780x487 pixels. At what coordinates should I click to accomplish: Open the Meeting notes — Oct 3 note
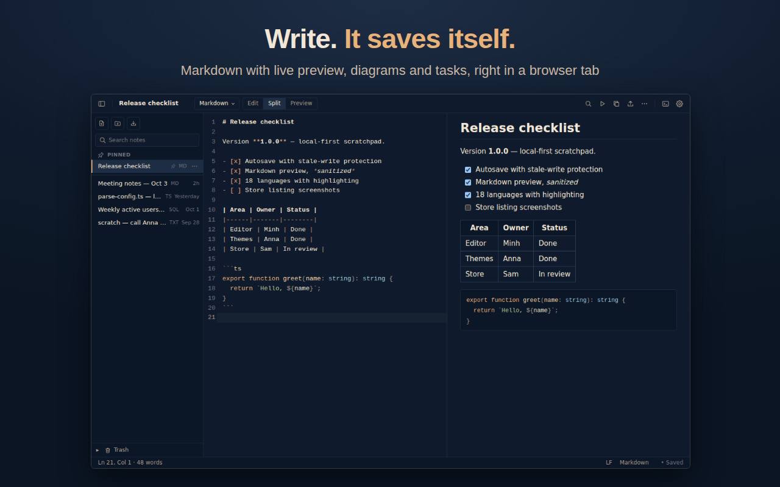[147, 183]
